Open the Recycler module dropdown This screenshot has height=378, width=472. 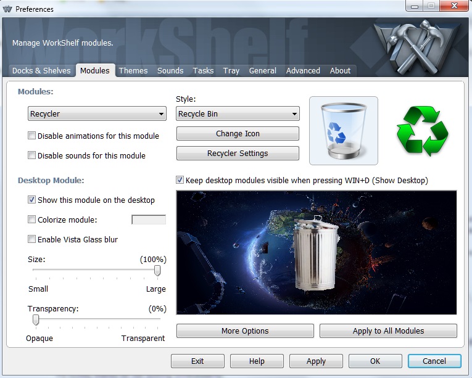[97, 114]
